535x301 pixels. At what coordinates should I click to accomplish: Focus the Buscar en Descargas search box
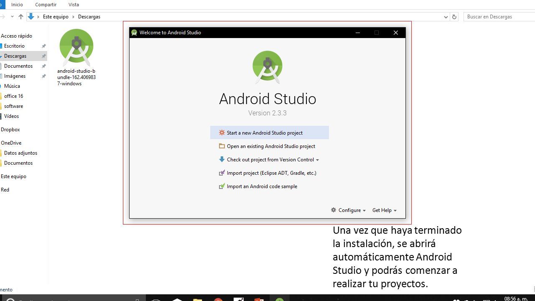click(499, 17)
